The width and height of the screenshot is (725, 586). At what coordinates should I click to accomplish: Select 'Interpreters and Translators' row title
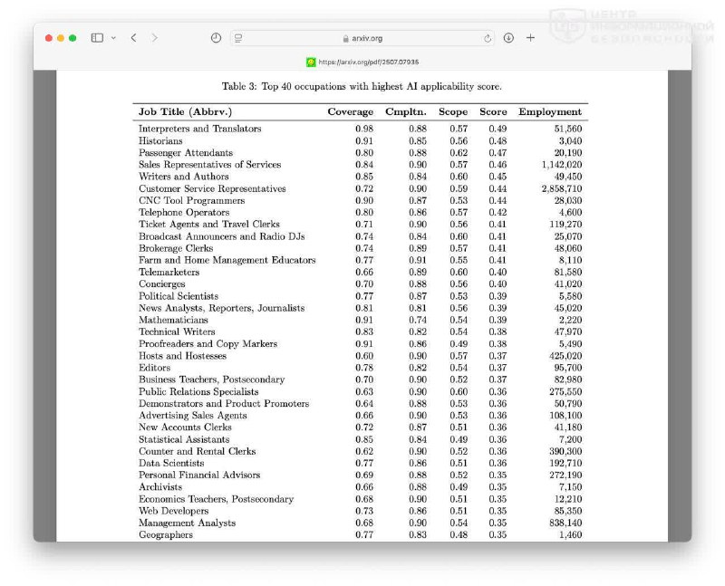tap(199, 129)
